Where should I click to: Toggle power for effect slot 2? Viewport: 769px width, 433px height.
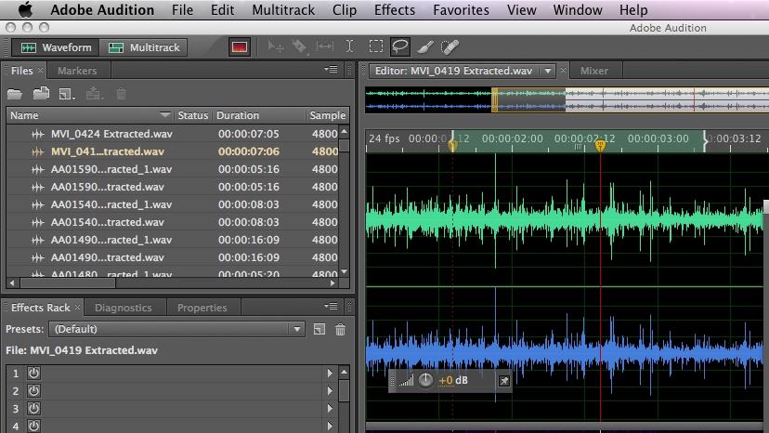coord(33,390)
